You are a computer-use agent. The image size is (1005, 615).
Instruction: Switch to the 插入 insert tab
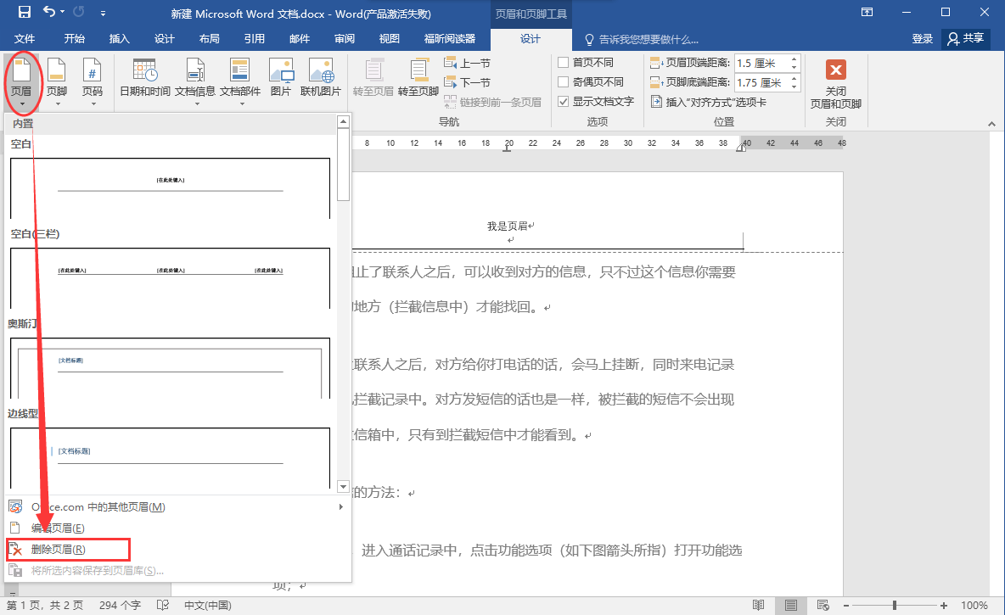(119, 39)
